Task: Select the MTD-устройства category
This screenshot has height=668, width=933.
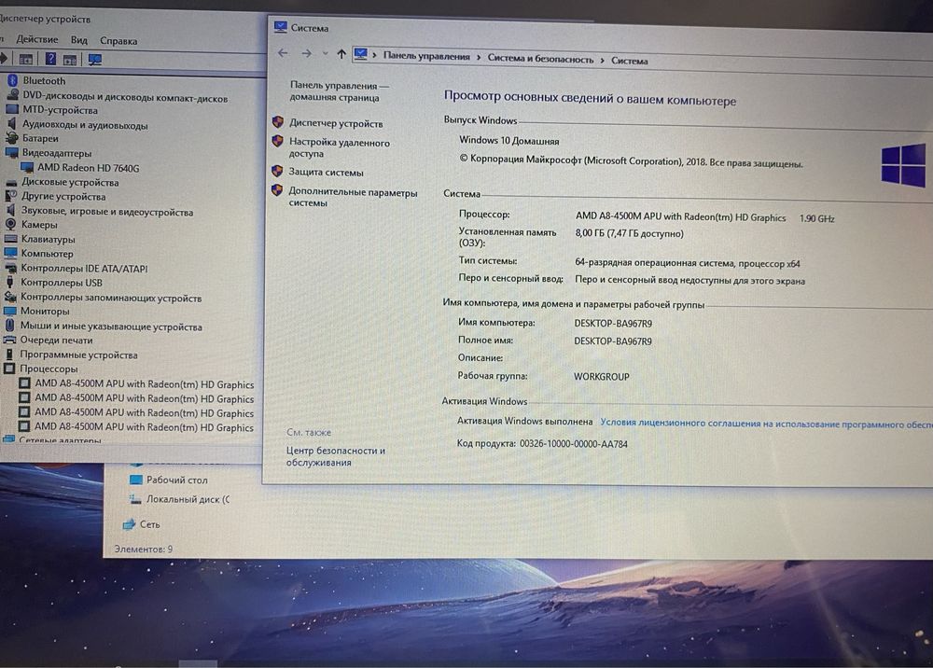Action: click(60, 110)
